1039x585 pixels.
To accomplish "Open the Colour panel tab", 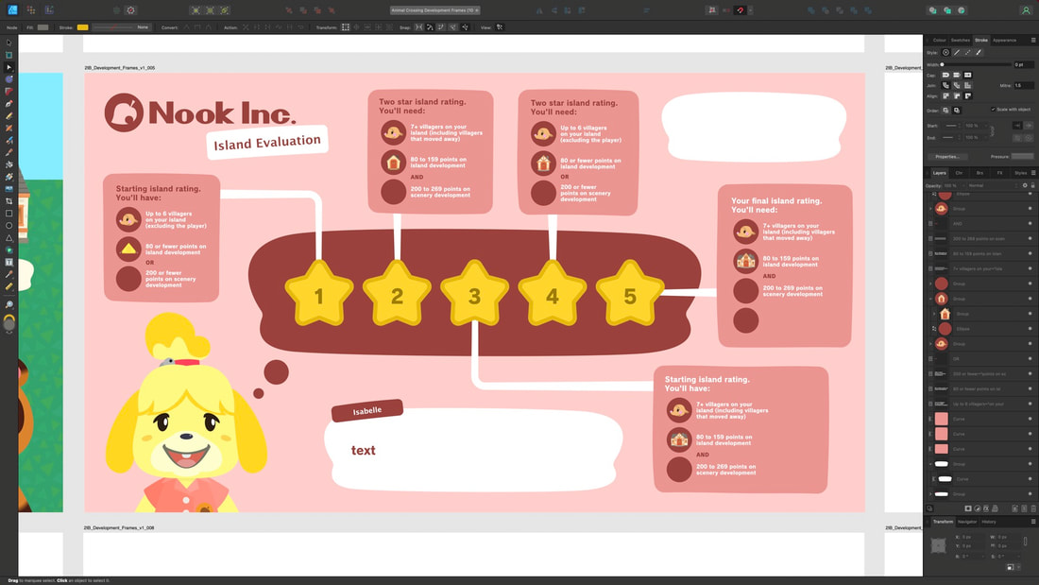I will pyautogui.click(x=940, y=41).
